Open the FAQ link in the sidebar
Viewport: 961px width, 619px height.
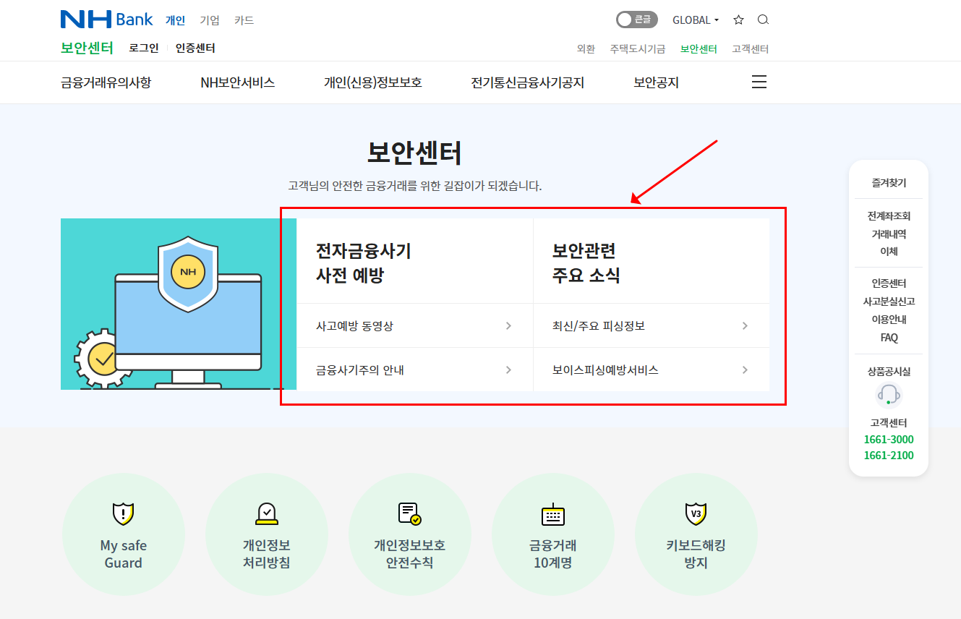point(888,338)
